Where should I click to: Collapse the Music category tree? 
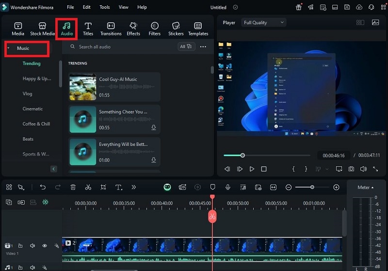[x=8, y=48]
